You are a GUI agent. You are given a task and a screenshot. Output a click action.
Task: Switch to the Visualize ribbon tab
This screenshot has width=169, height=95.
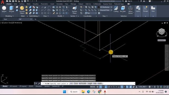[36, 4]
